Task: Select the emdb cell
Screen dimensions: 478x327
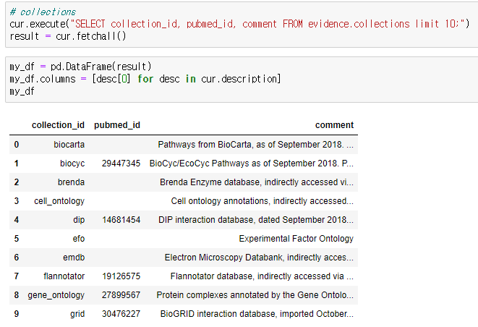Action: tap(74, 258)
